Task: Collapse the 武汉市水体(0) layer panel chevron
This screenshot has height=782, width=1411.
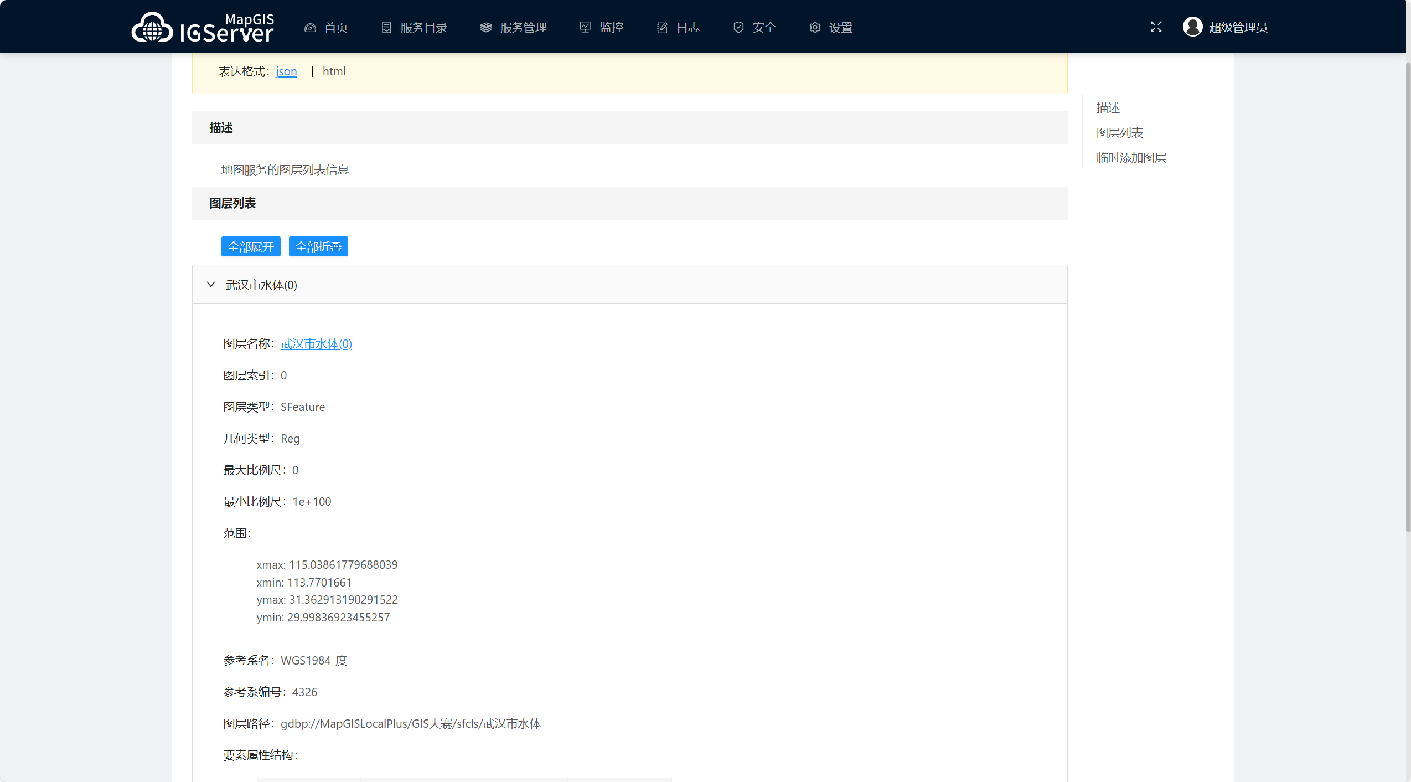Action: tap(211, 285)
